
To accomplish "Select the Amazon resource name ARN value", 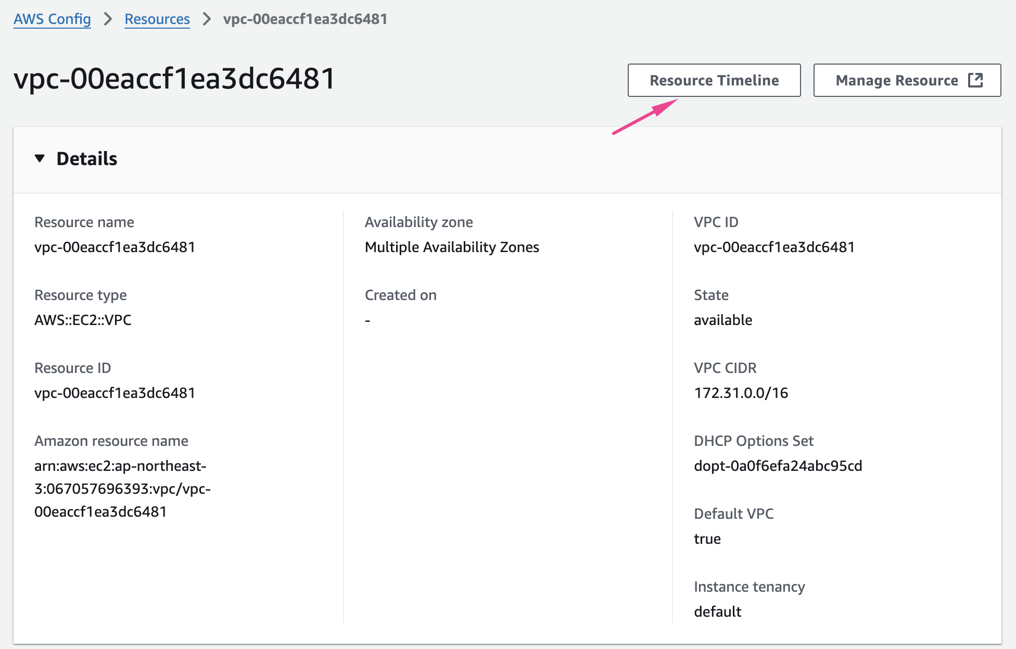I will [122, 489].
